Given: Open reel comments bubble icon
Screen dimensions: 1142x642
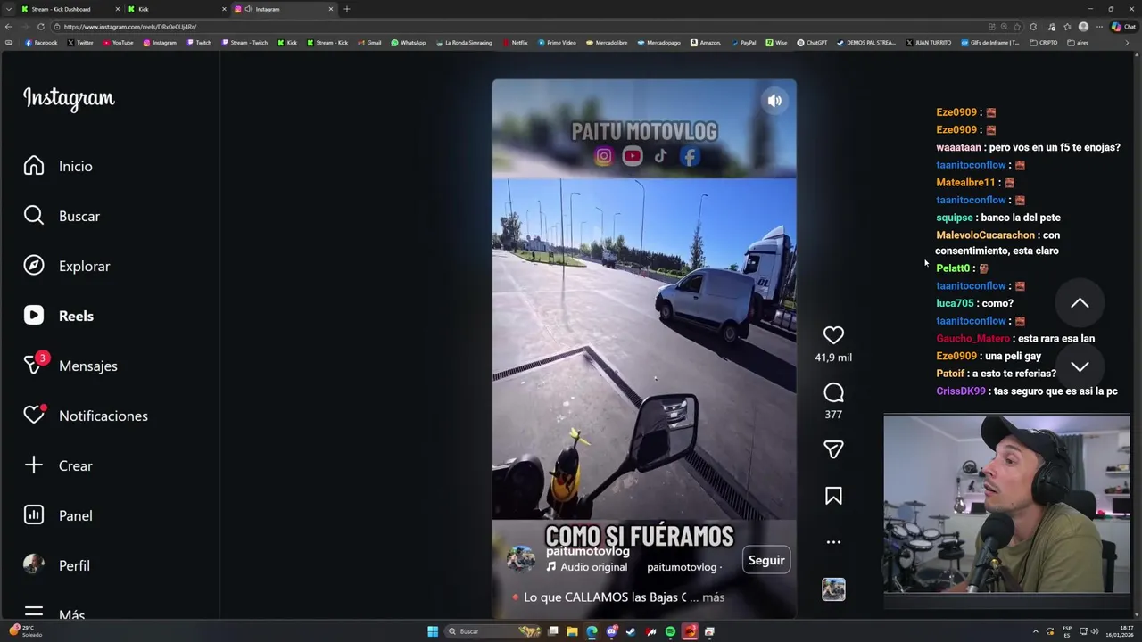Looking at the screenshot, I should (x=833, y=392).
